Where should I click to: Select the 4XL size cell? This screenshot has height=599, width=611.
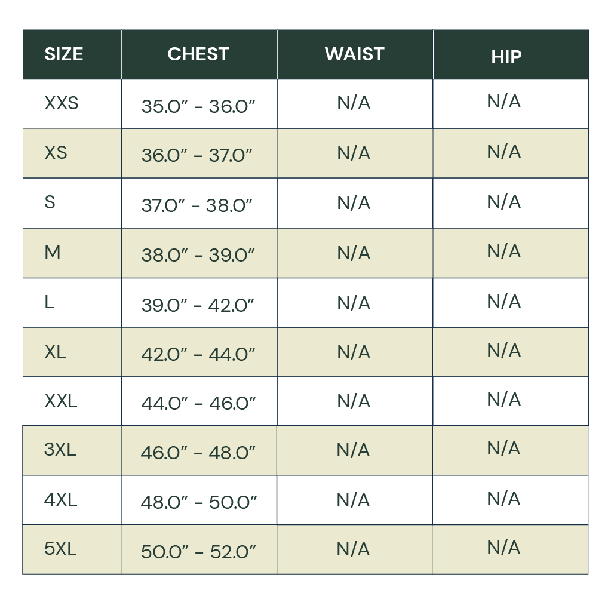click(61, 500)
